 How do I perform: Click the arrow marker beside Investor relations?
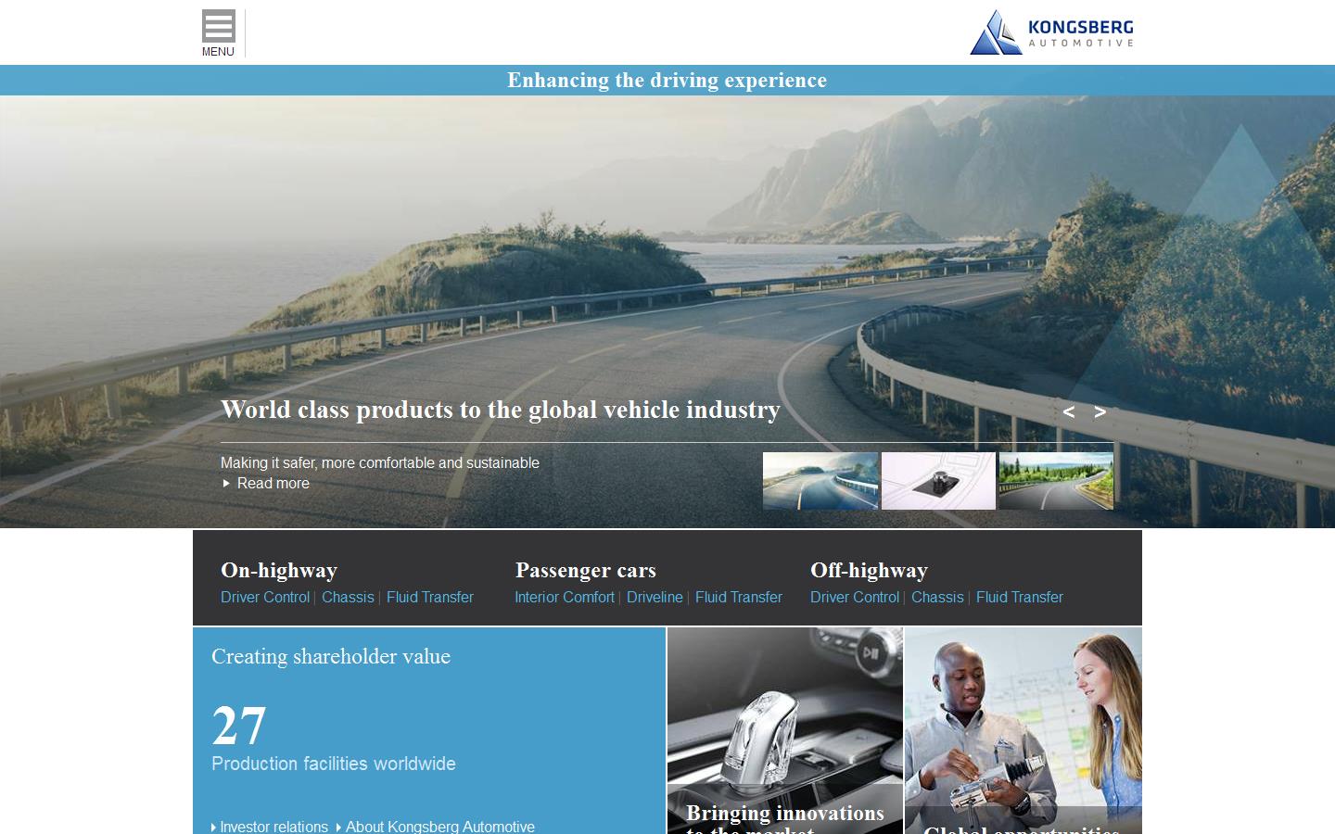(213, 827)
